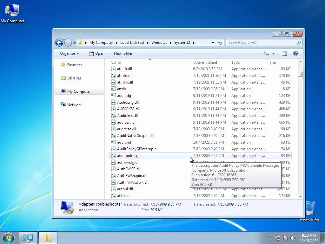This screenshot has height=244, width=325.
Task: Expand the arrow after My Computer breadcrumb
Action: 116,43
